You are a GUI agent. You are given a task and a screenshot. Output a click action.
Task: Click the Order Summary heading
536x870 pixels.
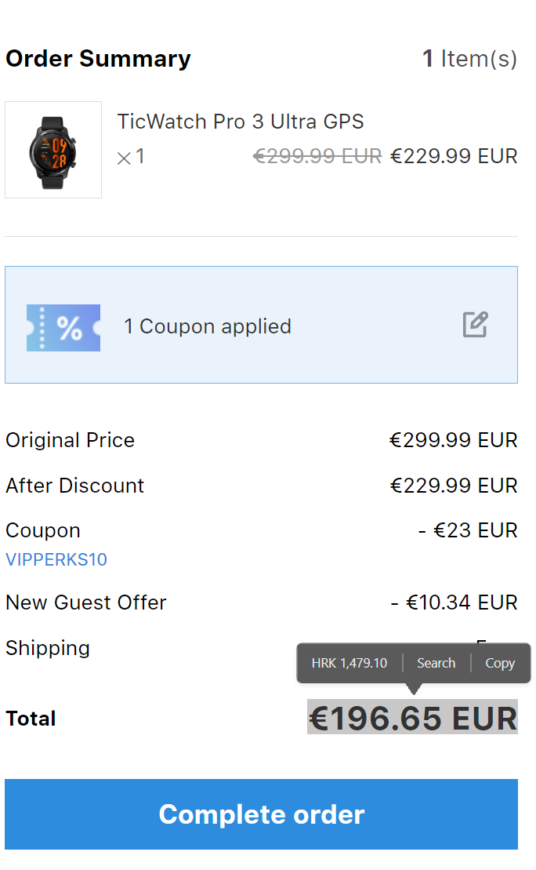(x=98, y=59)
